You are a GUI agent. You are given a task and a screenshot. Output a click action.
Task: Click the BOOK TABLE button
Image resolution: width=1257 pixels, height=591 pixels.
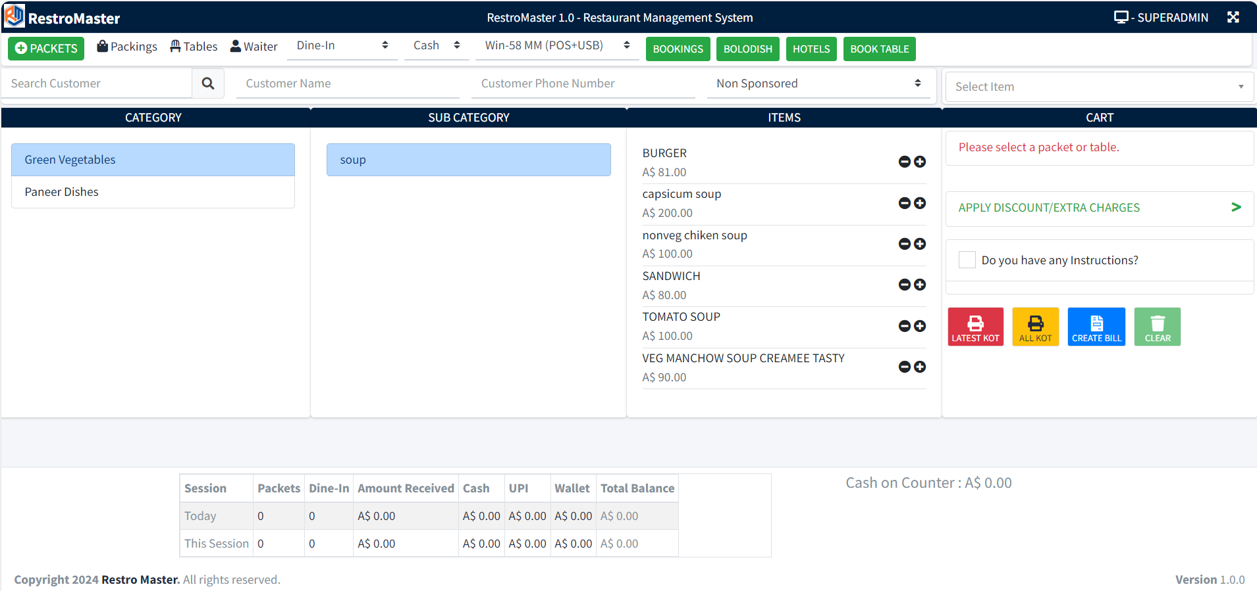pos(879,49)
